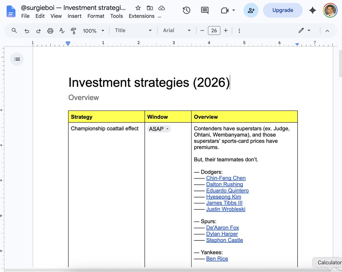Show the document outline sidebar
Viewport: 342px width, 272px height.
(x=17, y=59)
